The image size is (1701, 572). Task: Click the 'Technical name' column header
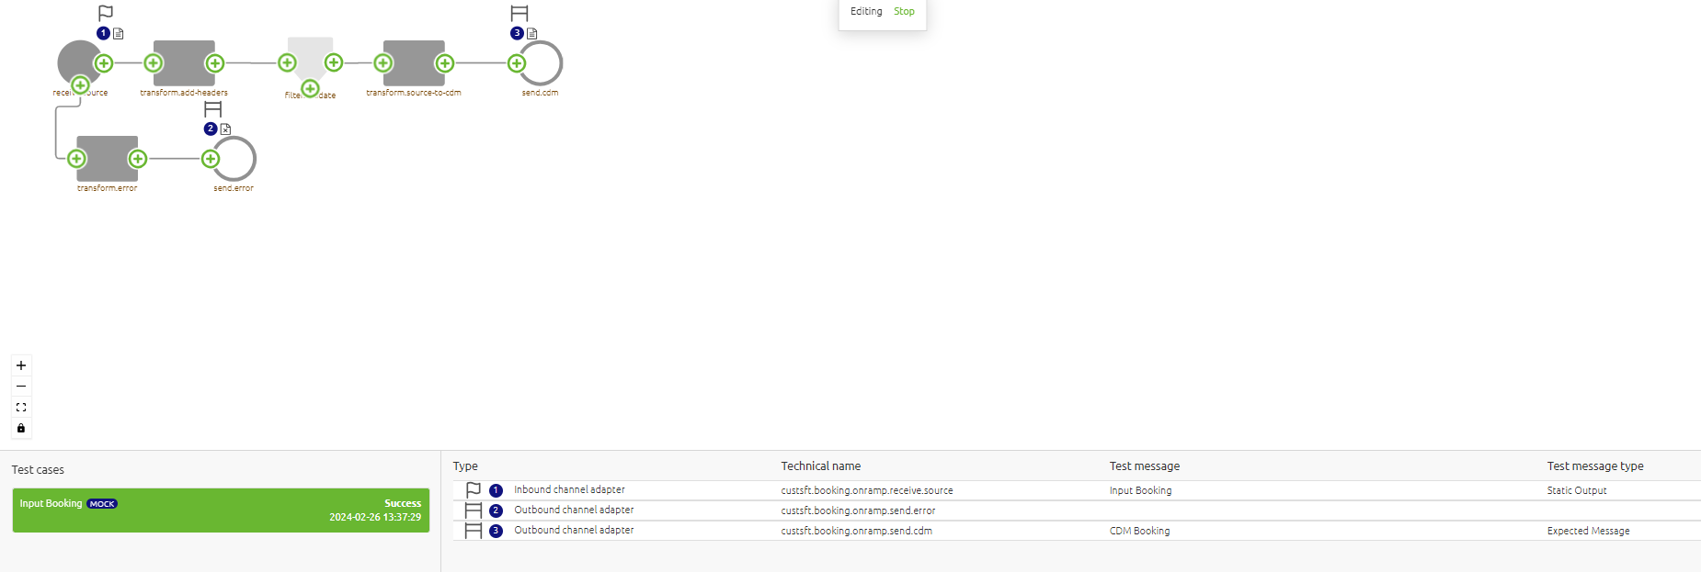pos(821,466)
